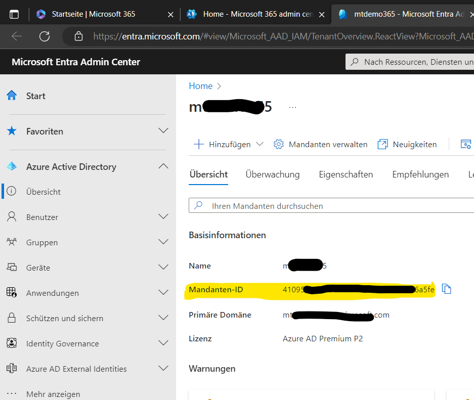Expand the Gruppen menu chevron

click(x=163, y=242)
